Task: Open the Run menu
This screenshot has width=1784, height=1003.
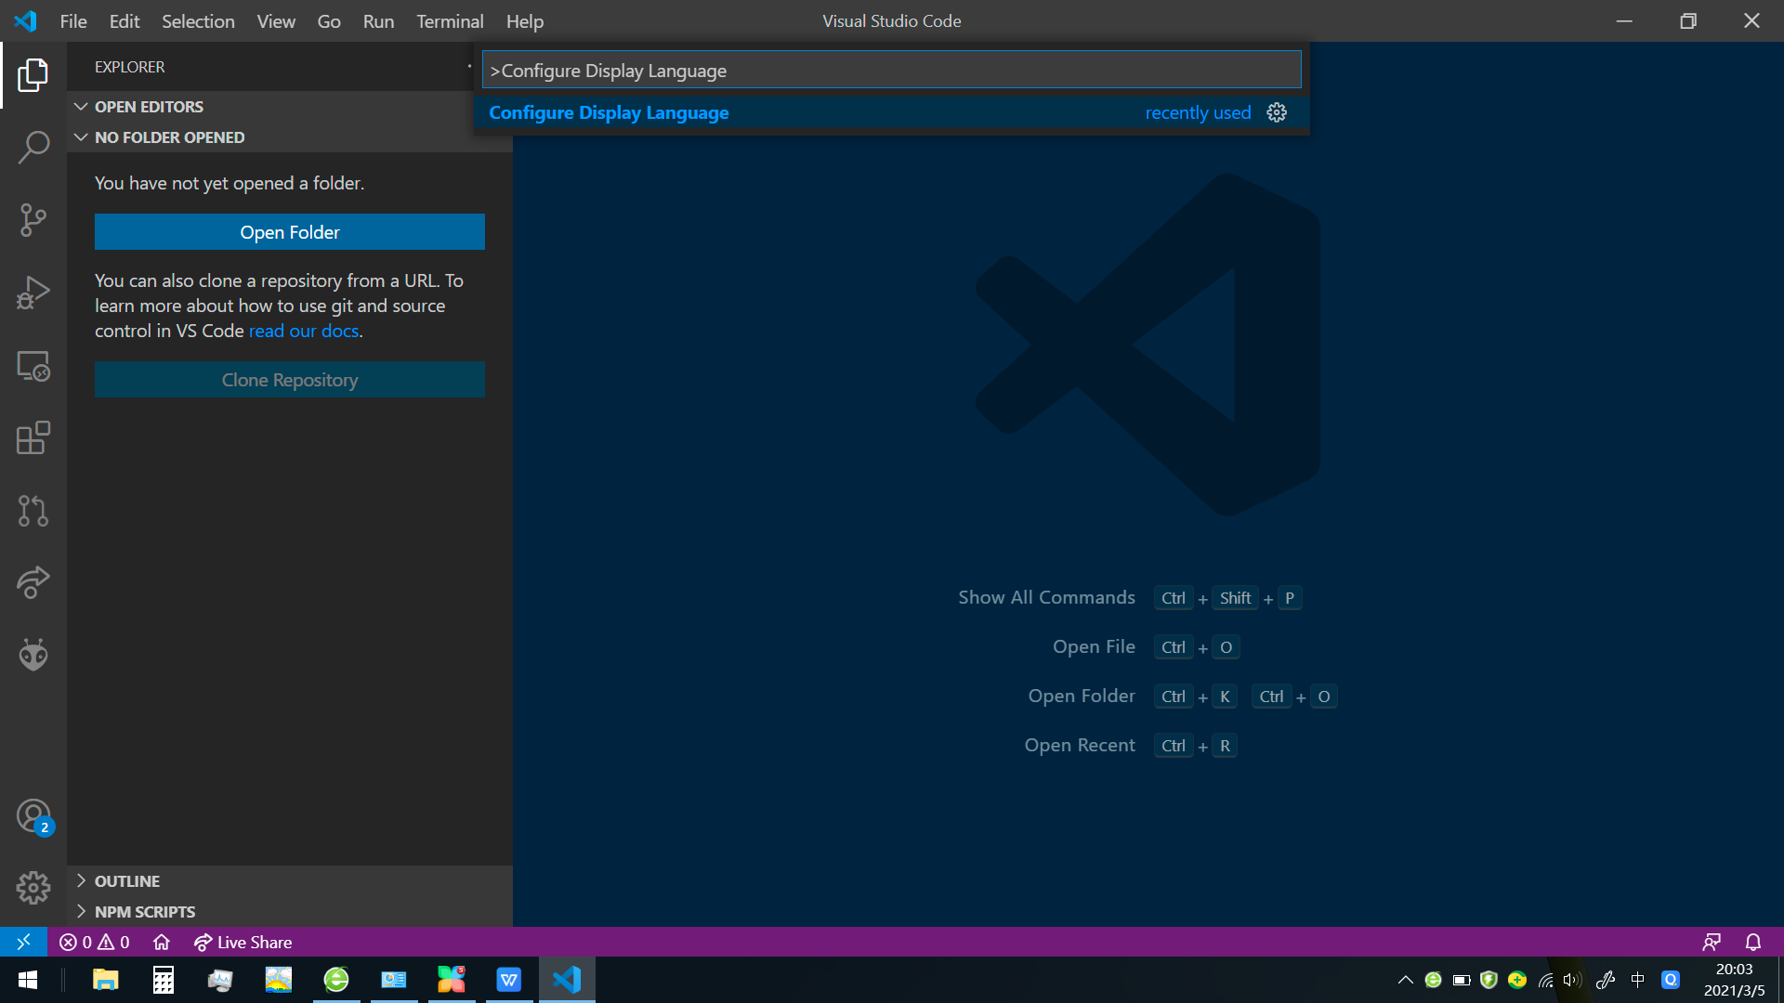Action: 378,20
